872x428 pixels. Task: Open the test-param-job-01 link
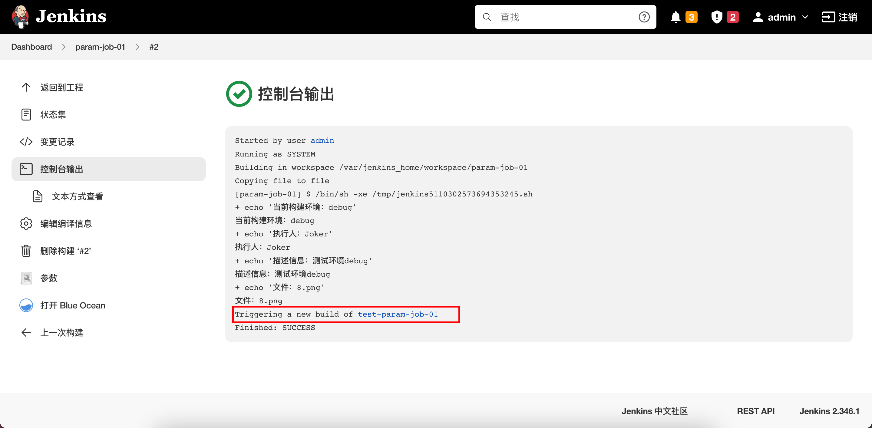click(x=398, y=314)
